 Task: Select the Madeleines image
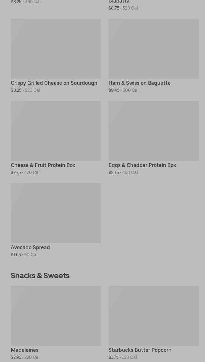click(56, 315)
